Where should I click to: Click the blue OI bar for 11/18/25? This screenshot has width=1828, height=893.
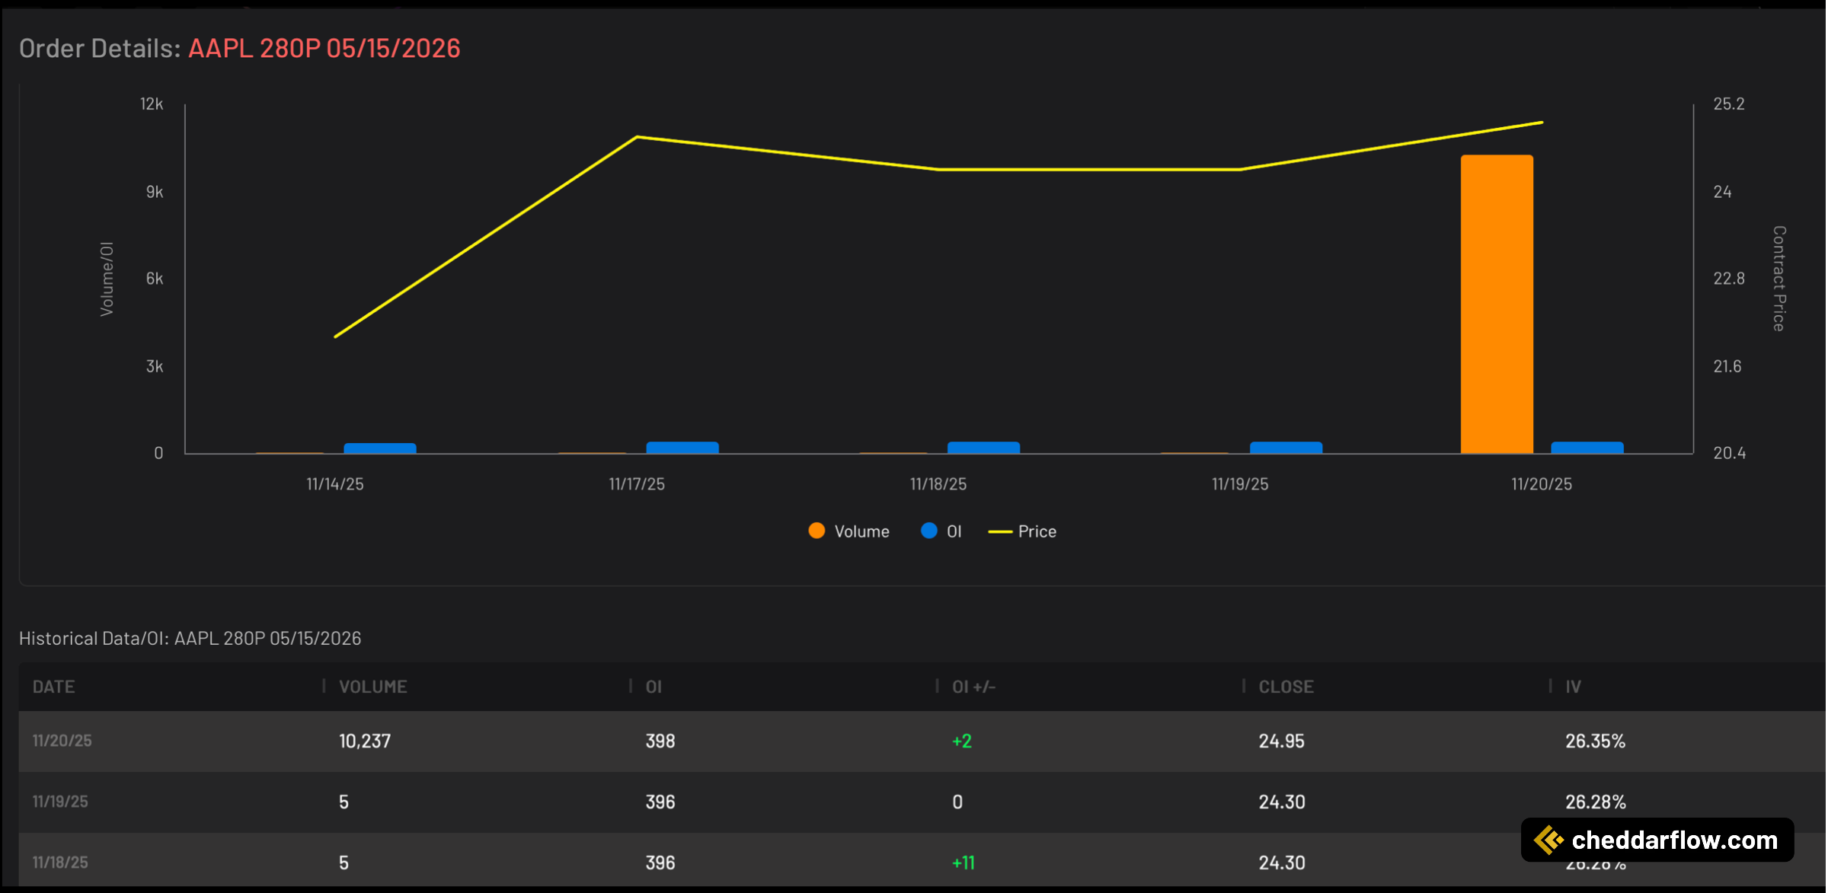click(983, 448)
